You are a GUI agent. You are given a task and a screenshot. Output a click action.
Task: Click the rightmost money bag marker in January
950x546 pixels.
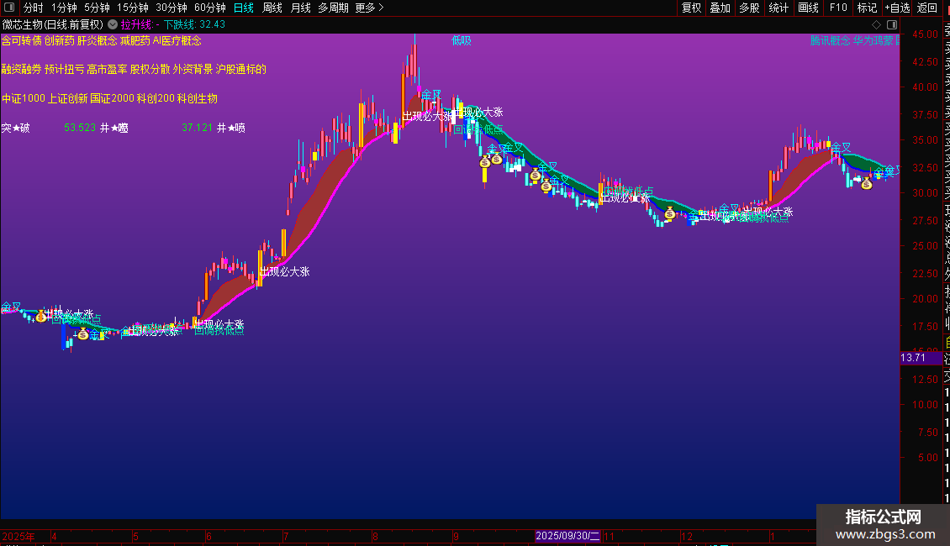(x=867, y=183)
